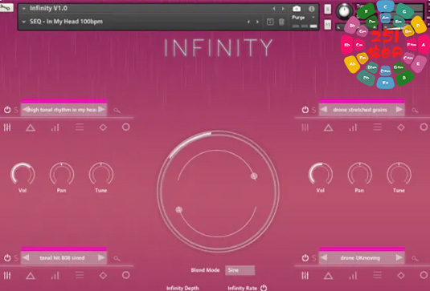The height and width of the screenshot is (291, 430).
Task: Open three-lines tab of drone stretched grains layer
Action: [377, 127]
